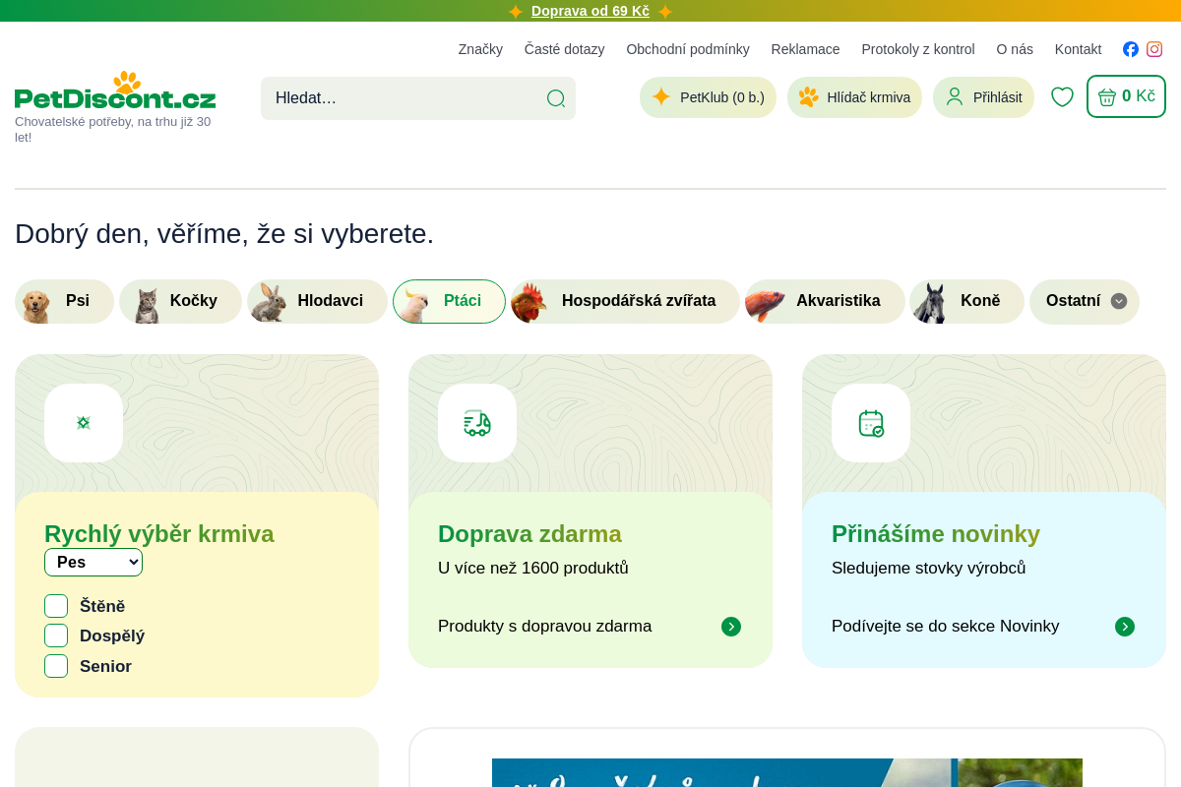Screen dimensions: 1181x787
Task: Open the PetDiscont.cz Facebook page icon
Action: 1130,49
